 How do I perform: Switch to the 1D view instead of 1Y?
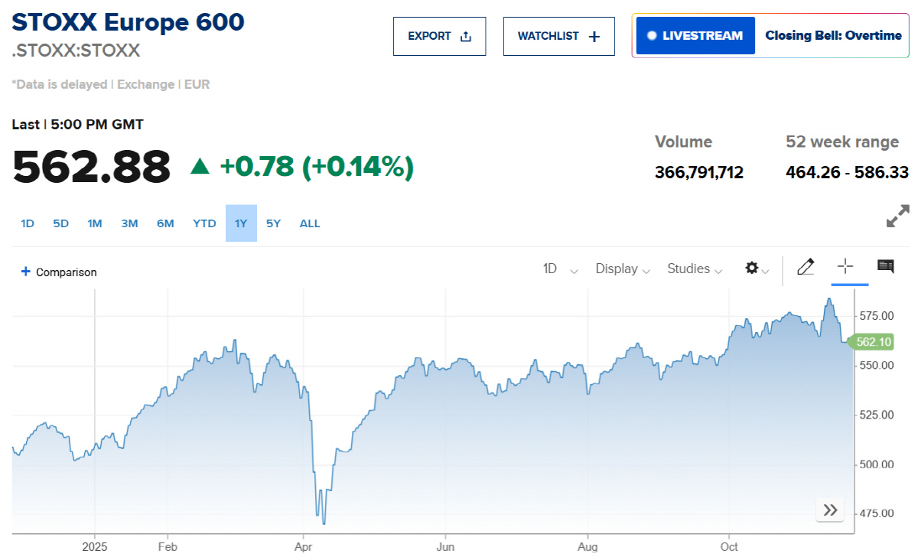click(x=27, y=223)
